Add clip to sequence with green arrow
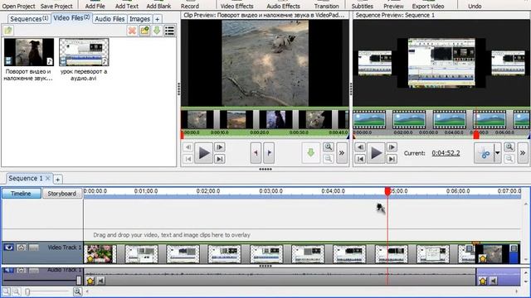The width and height of the screenshot is (531, 298). click(x=310, y=153)
